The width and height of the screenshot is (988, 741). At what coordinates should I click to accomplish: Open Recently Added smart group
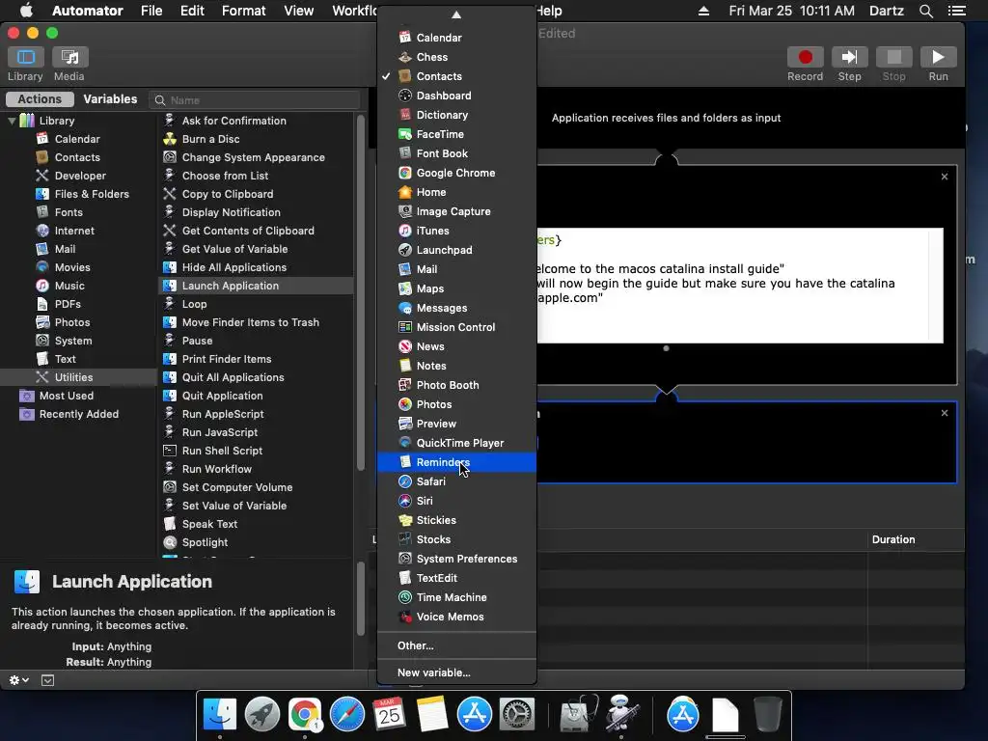coord(79,414)
